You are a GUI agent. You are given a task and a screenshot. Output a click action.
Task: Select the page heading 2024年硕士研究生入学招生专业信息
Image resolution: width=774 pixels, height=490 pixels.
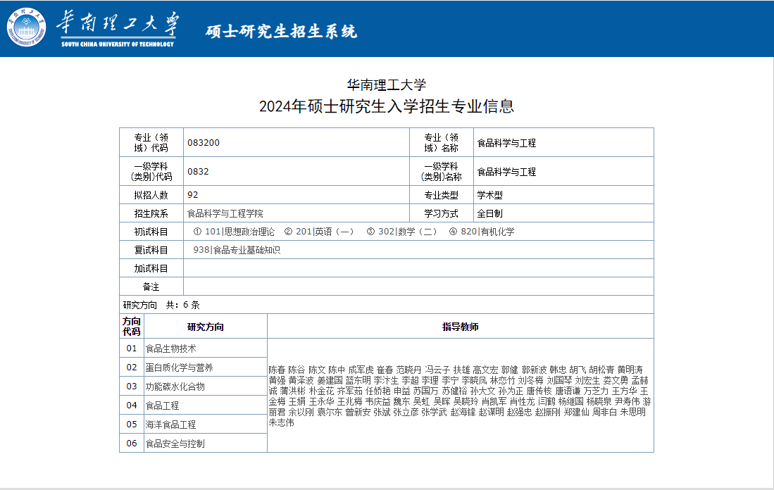387,106
